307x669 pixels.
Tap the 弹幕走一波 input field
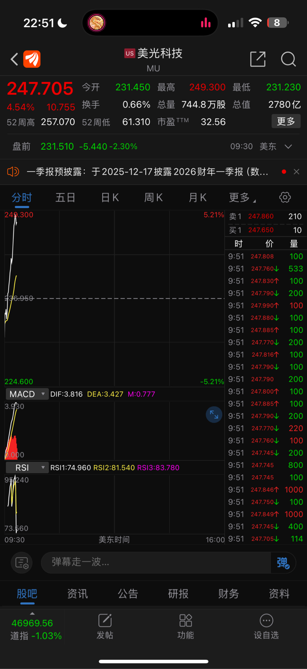click(156, 562)
